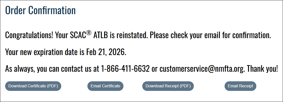283x102 pixels.
Task: Select the phone number 1-866-411-6632
Action: [125, 69]
